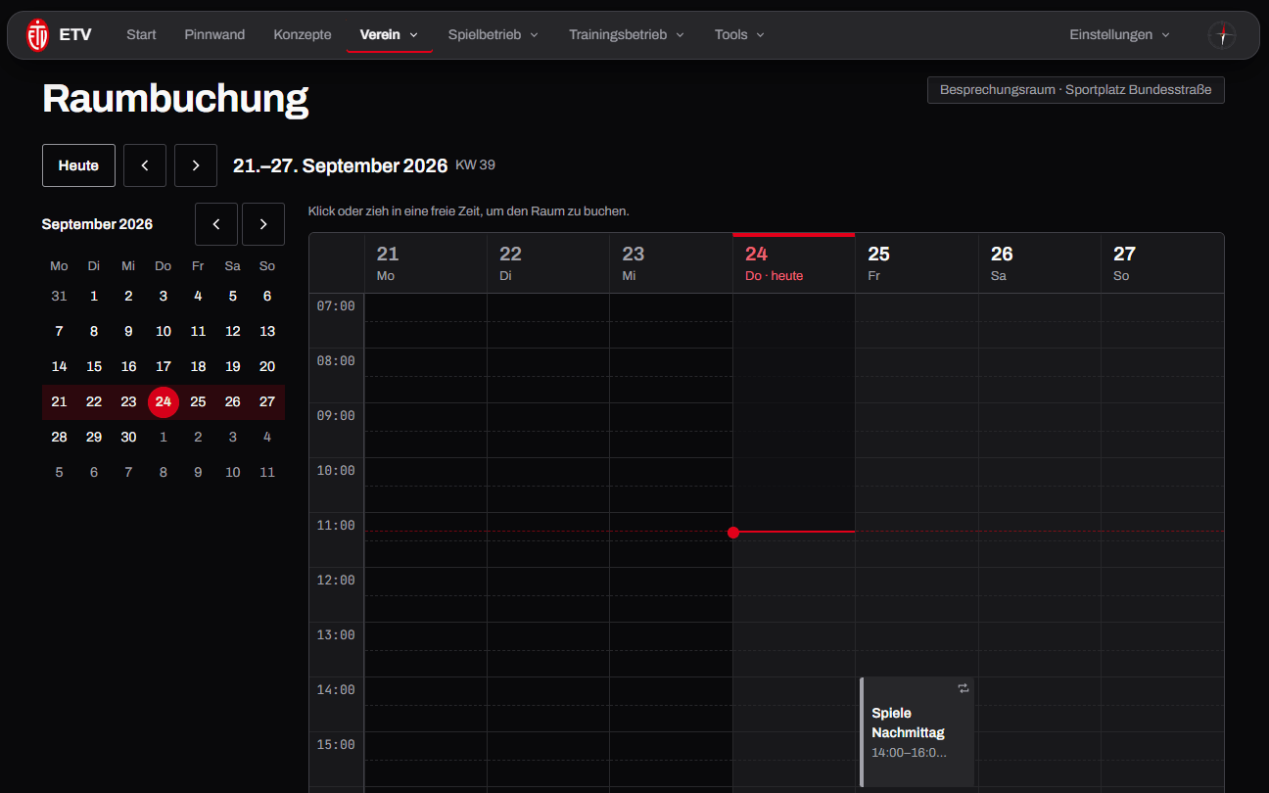Select the 25 Fr column header
Image resolution: width=1269 pixels, height=793 pixels.
click(x=916, y=263)
